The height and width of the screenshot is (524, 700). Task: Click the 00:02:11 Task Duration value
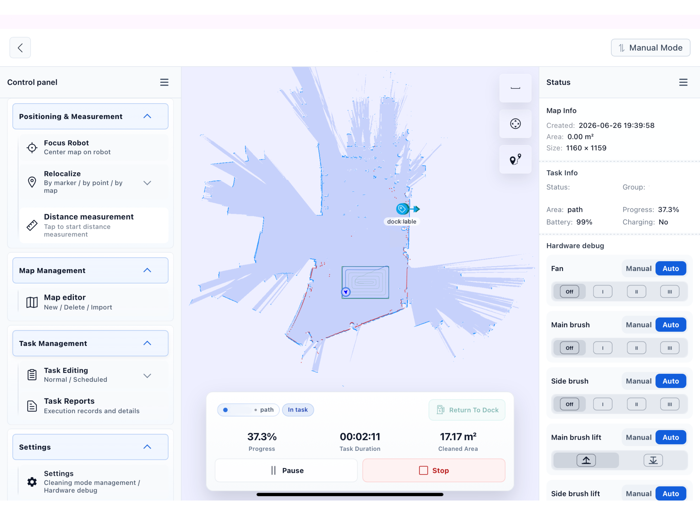(x=360, y=437)
